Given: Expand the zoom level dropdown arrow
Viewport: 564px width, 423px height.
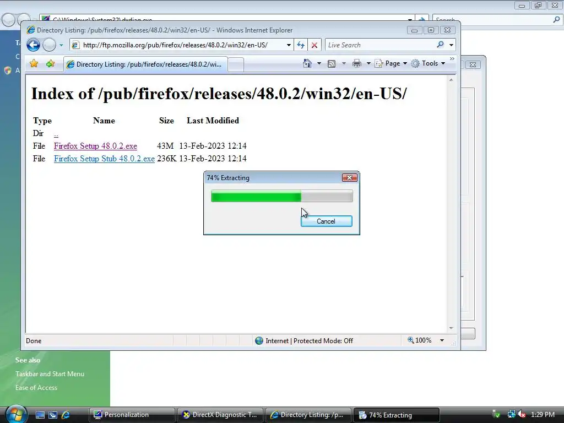Looking at the screenshot, I should (x=442, y=340).
